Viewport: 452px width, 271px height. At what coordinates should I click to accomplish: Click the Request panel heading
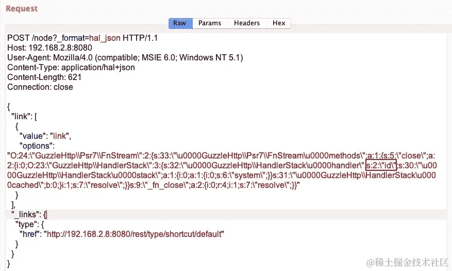[22, 8]
